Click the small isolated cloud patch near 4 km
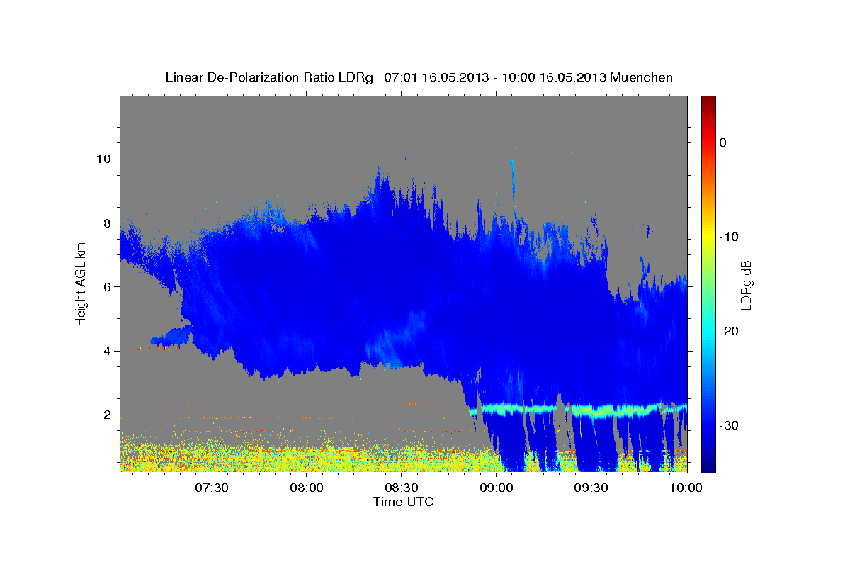Screen dimensions: 850x567 point(171,338)
